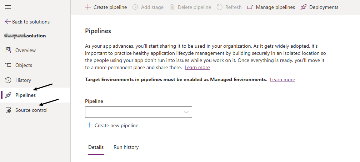Click the History clock icon
Screen dimensions: 360x162
(x=9, y=80)
